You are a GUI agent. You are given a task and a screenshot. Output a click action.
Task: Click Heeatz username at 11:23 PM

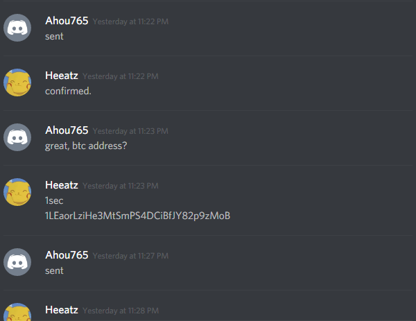(x=62, y=185)
